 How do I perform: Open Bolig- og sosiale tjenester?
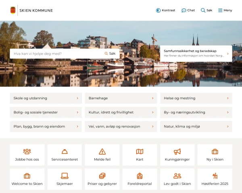[x=46, y=112]
